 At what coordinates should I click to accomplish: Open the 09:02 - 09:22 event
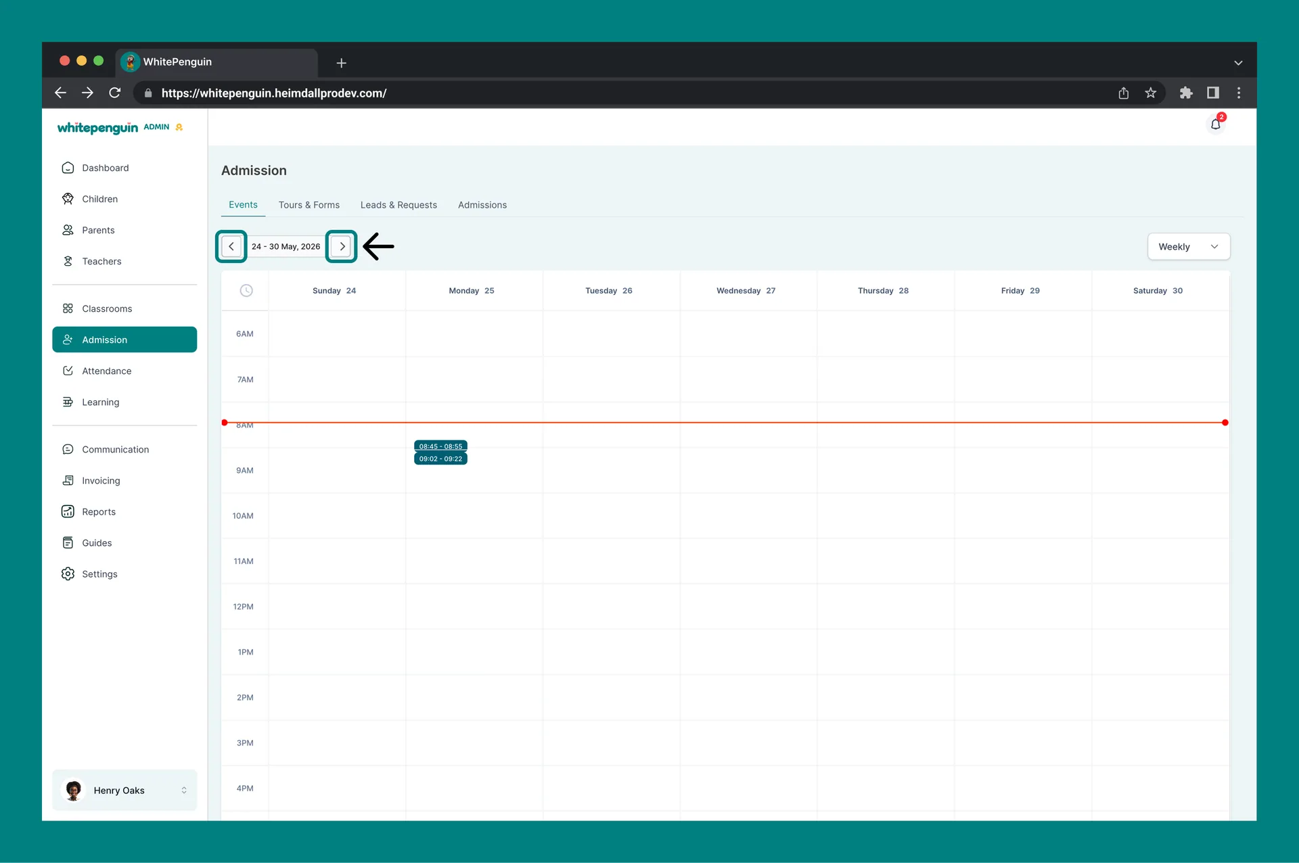(x=440, y=459)
